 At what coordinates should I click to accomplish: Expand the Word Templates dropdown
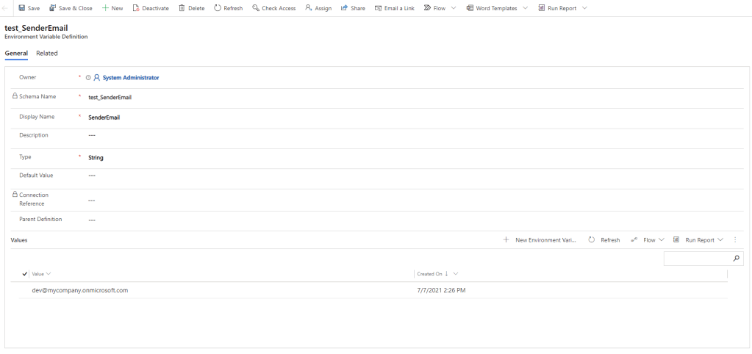click(x=524, y=8)
